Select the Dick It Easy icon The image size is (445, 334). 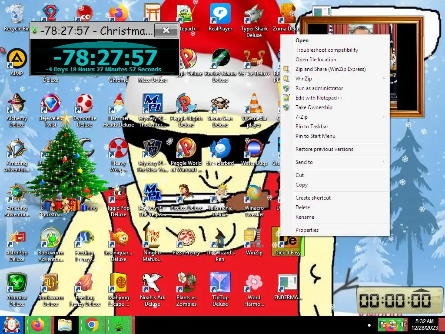tap(288, 241)
